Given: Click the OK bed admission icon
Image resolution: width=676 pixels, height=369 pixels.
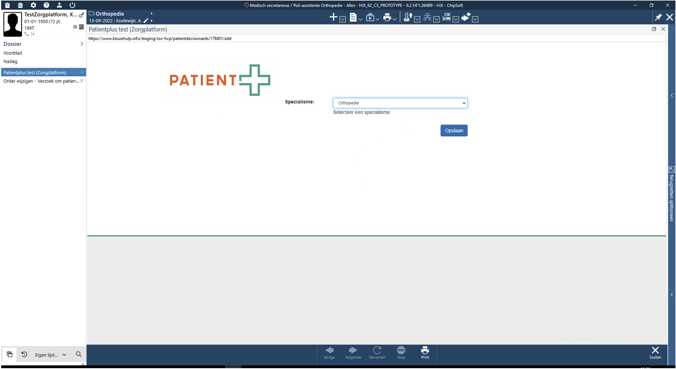Looking at the screenshot, I should [x=447, y=17].
